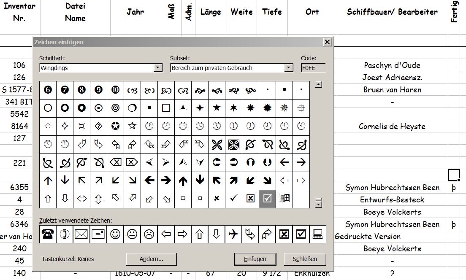Expand the Subset dropdown list
Screen dimensions: 466x280
tap(289, 68)
